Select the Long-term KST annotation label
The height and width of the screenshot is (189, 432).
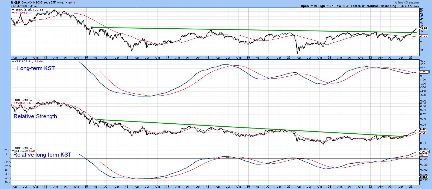(36, 69)
